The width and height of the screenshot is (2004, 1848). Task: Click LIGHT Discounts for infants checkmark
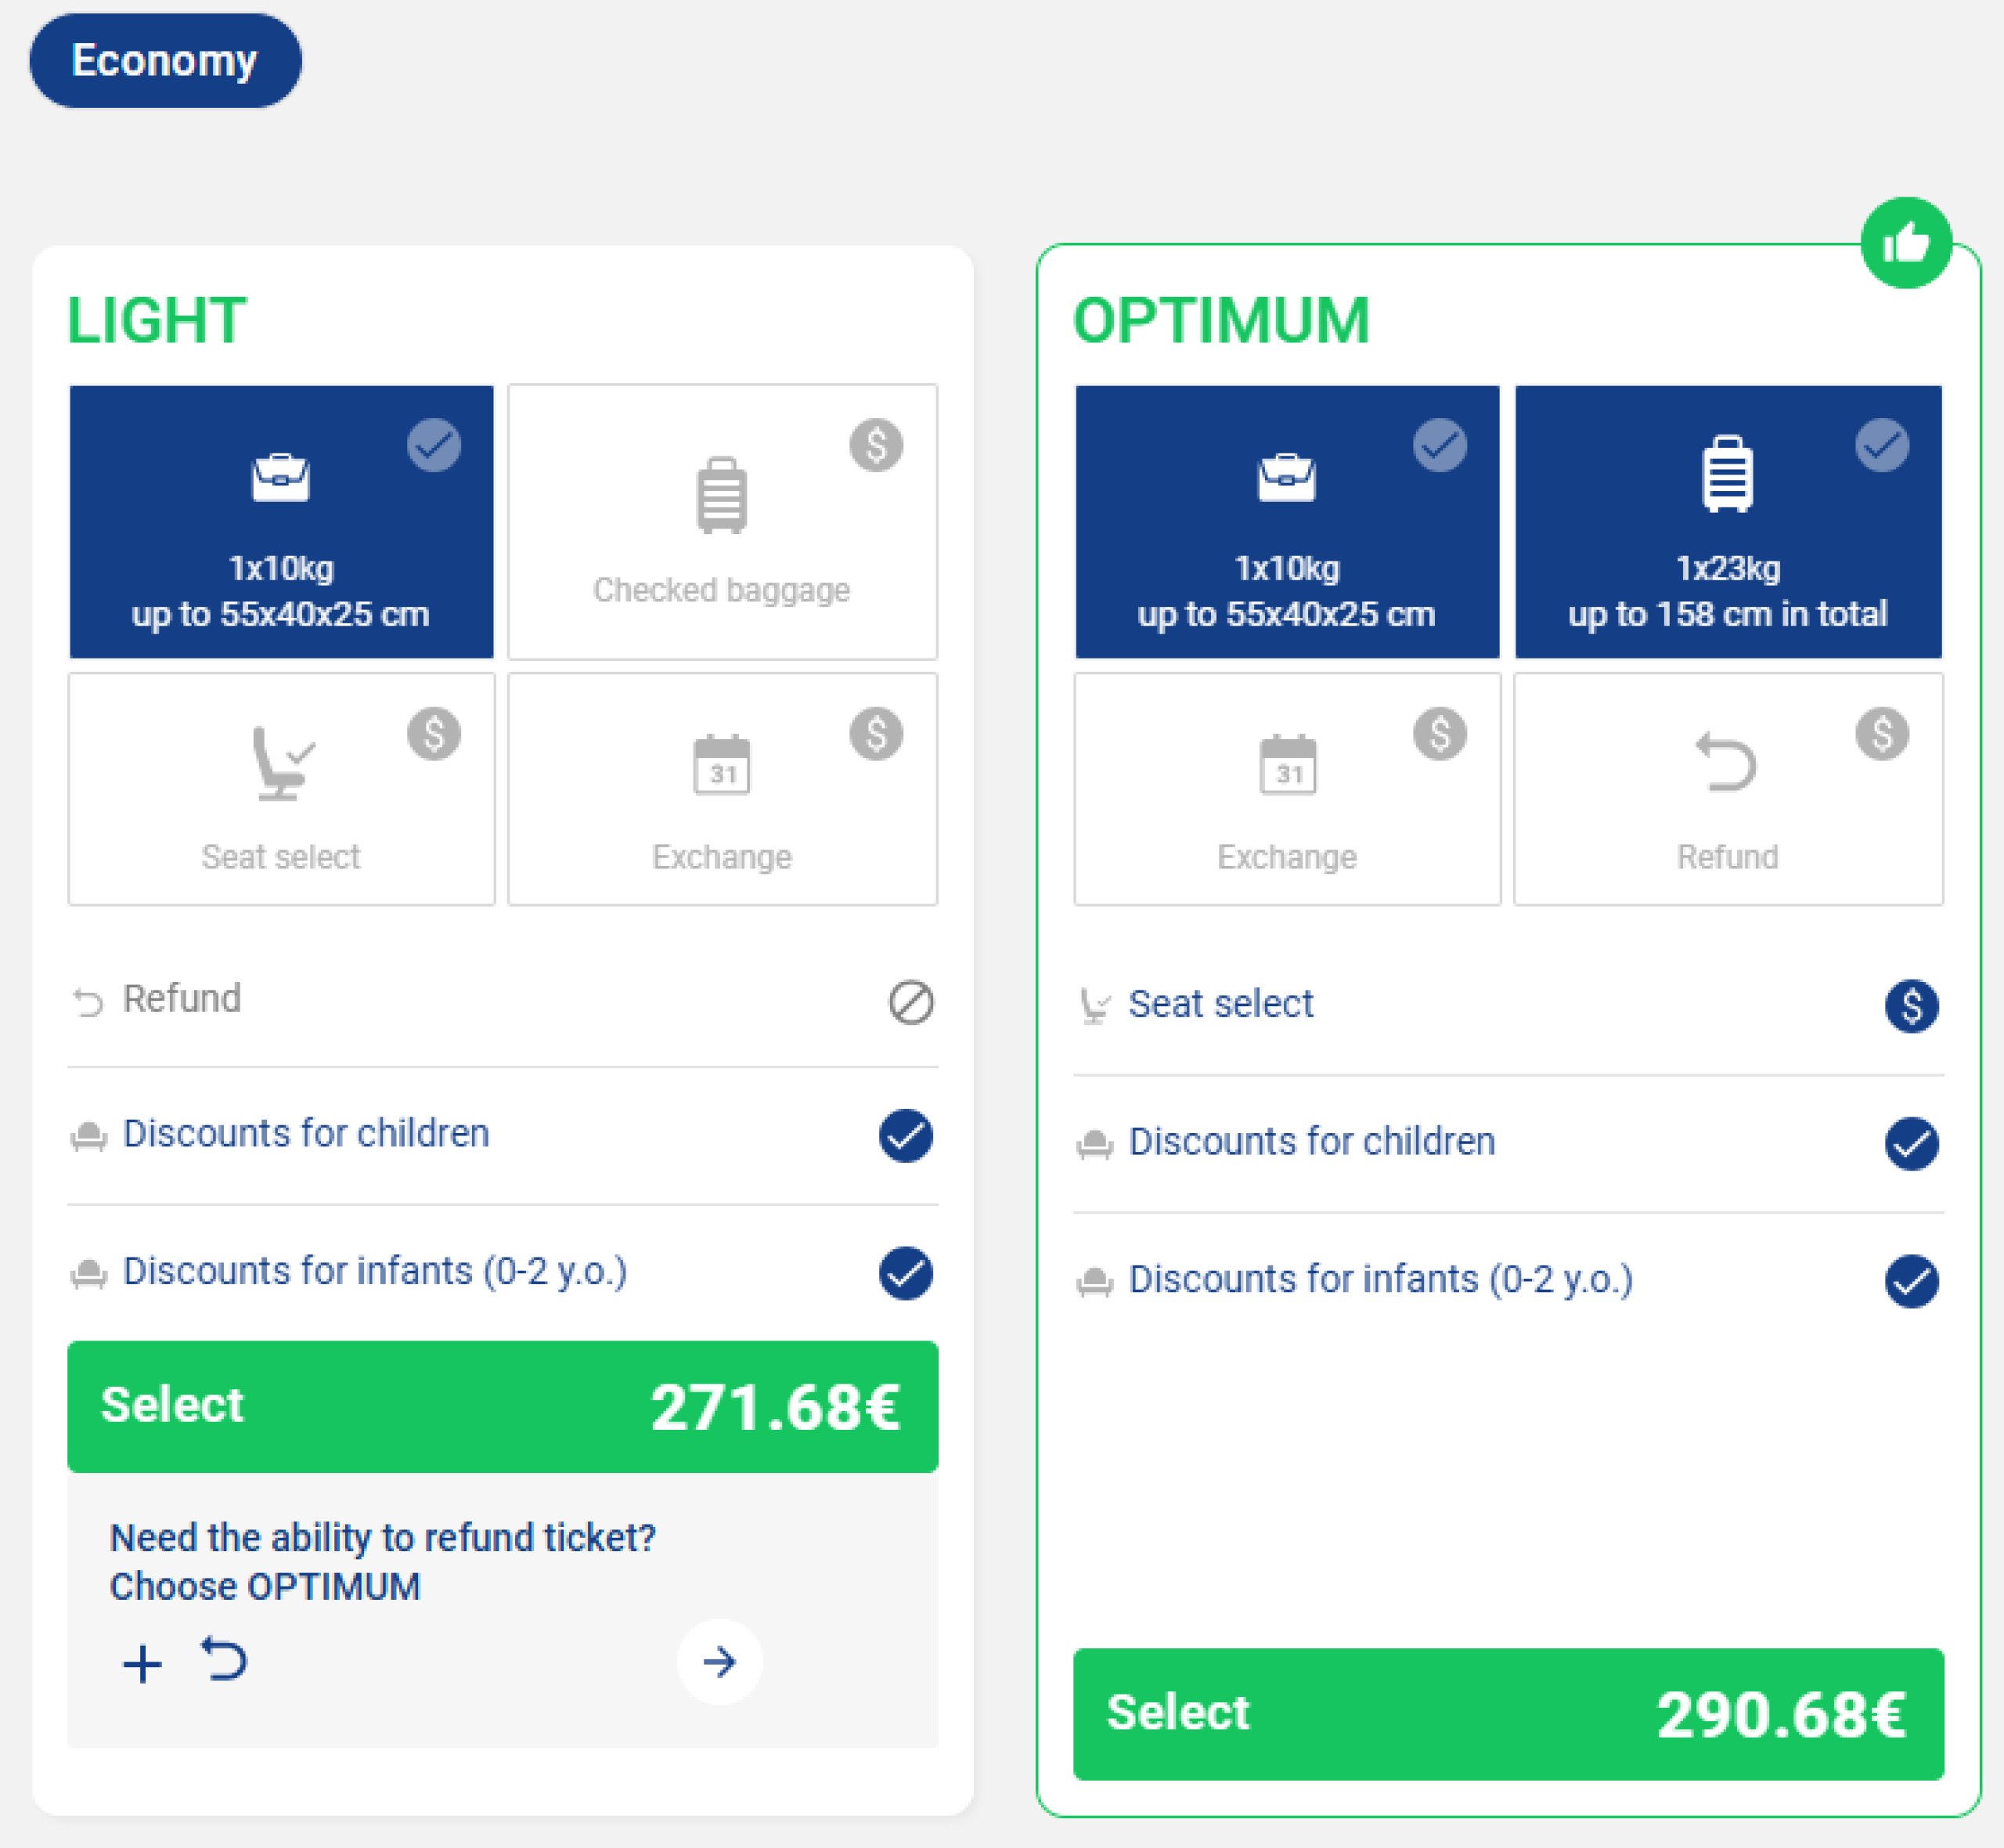906,1273
